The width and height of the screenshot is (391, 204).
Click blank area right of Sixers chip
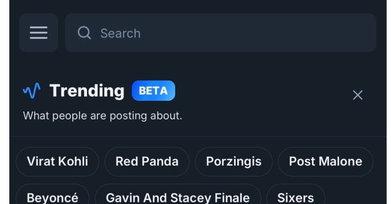(354, 196)
